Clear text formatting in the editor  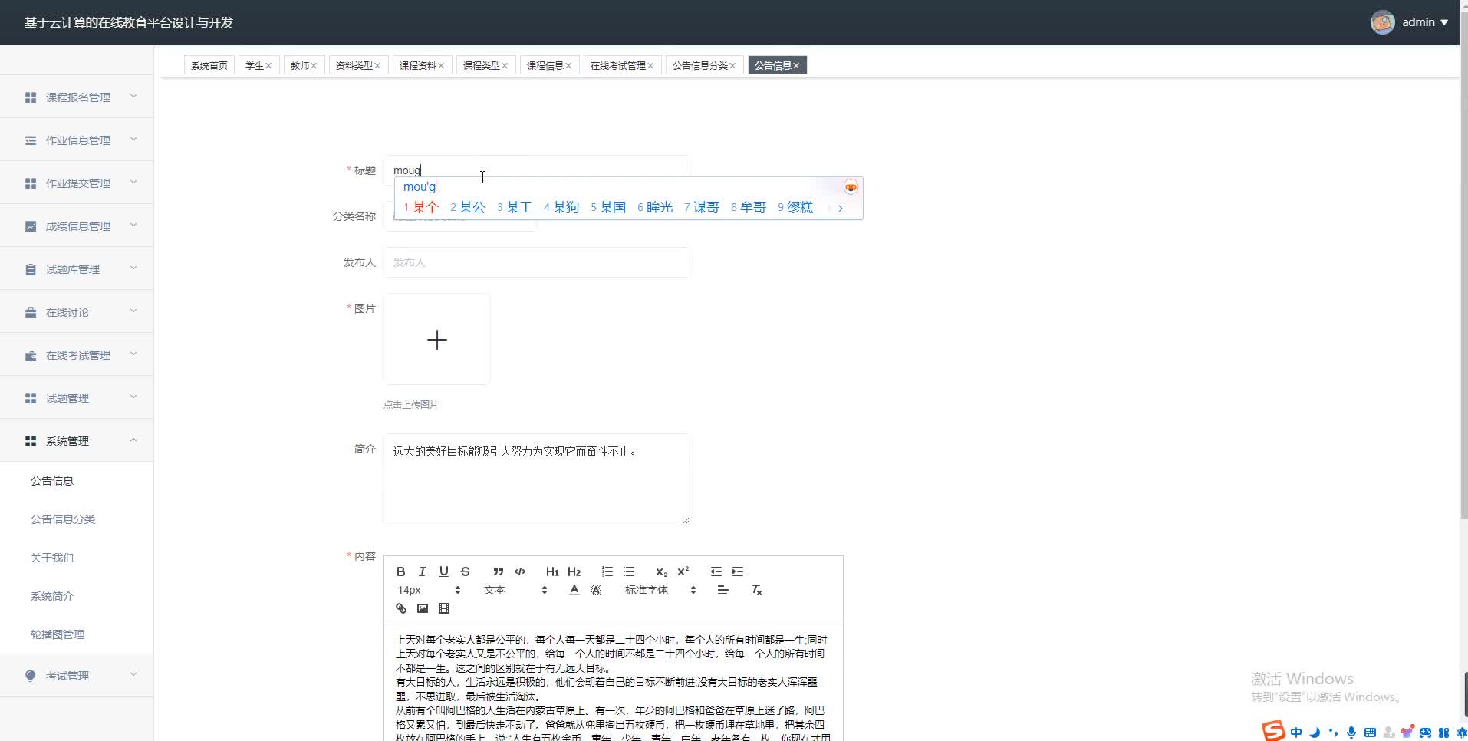(755, 590)
